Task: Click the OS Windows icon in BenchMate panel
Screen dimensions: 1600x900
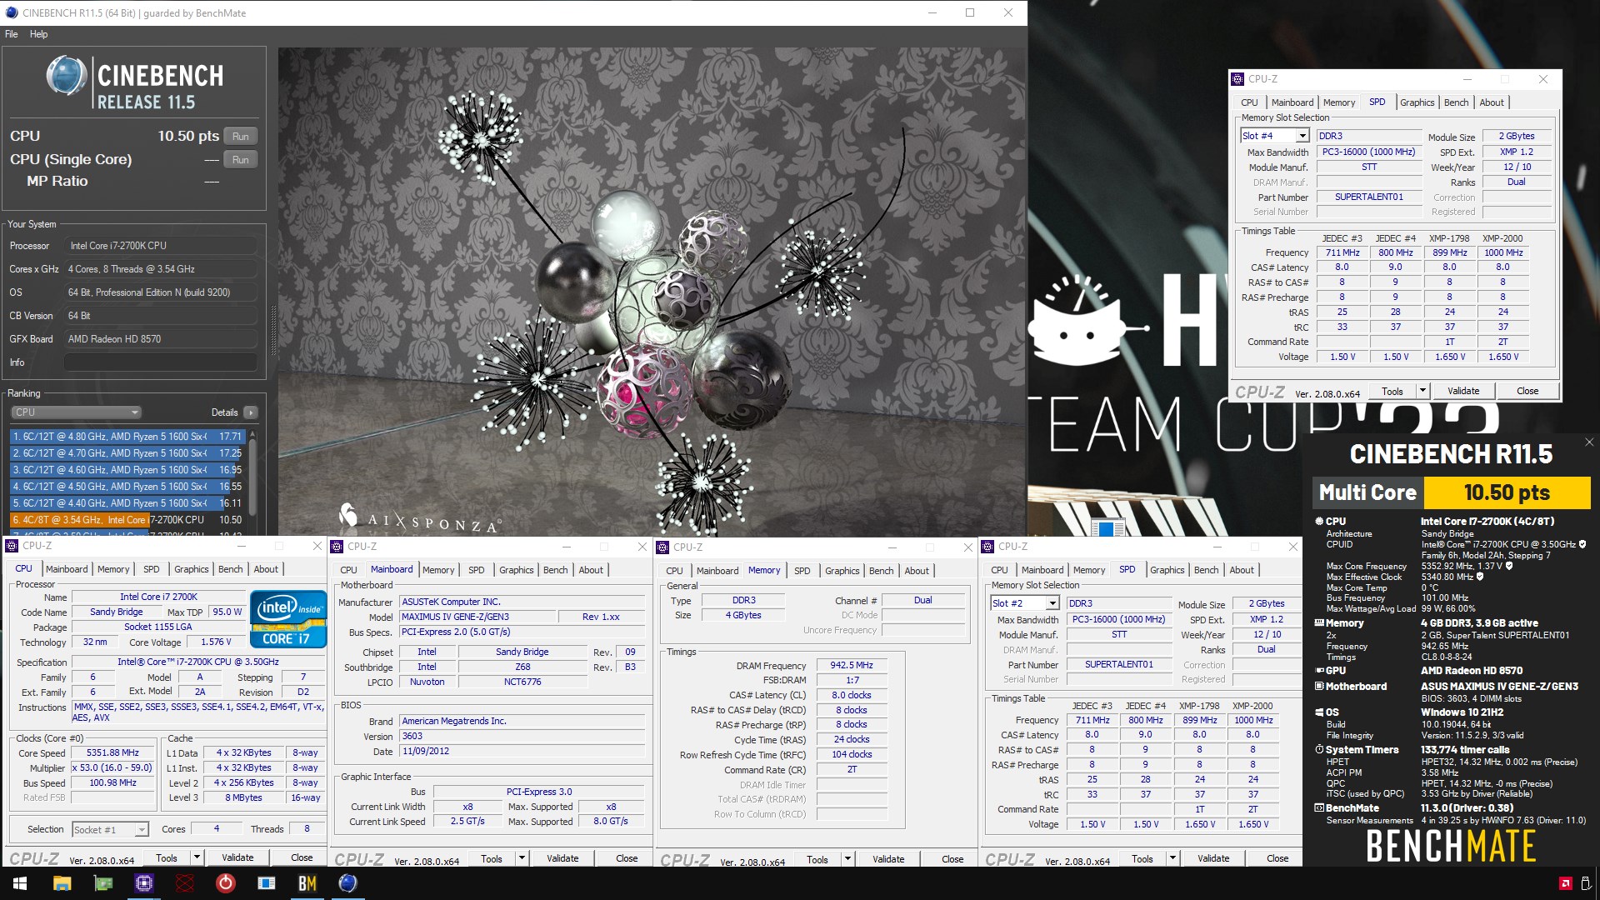Action: [1319, 712]
